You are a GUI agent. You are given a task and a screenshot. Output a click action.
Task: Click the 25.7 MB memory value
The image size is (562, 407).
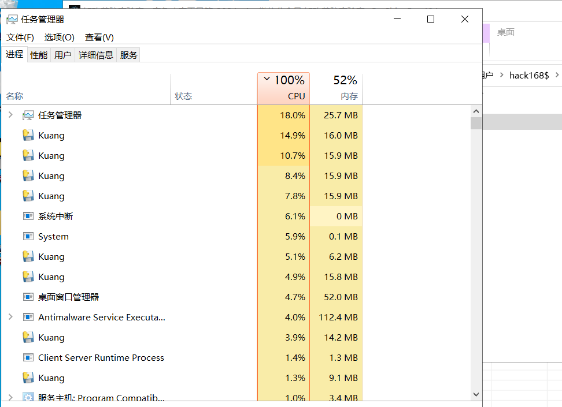point(341,115)
